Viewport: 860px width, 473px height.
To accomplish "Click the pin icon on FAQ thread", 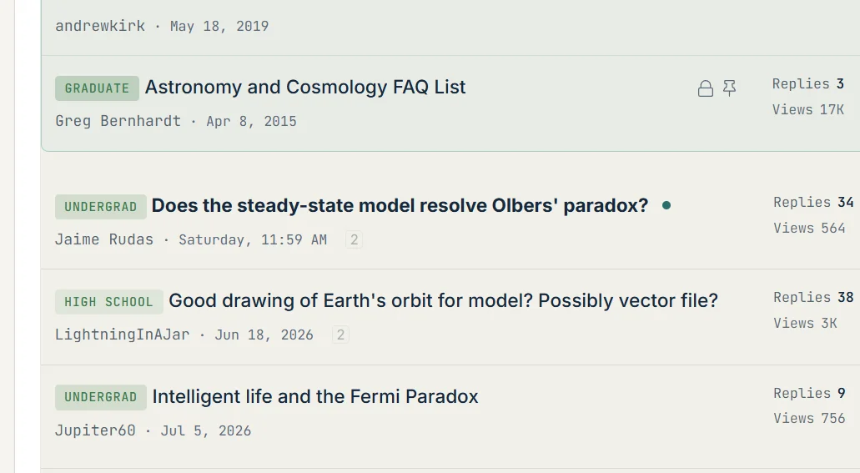I will (x=730, y=88).
